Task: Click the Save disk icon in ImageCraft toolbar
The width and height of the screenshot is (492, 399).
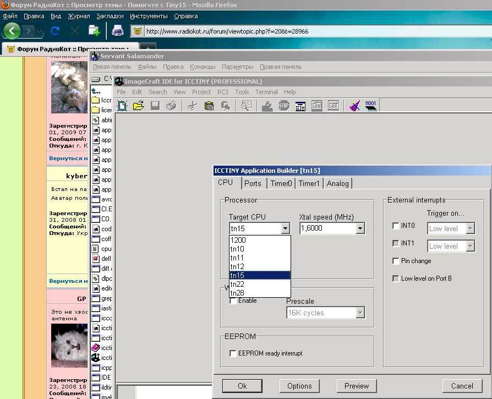Action: pyautogui.click(x=155, y=106)
